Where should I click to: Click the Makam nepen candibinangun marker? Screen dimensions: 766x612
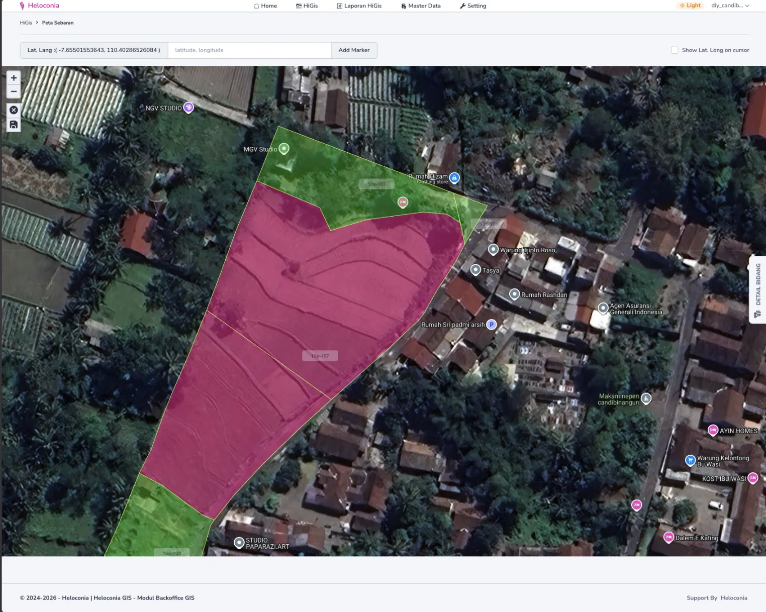point(646,398)
